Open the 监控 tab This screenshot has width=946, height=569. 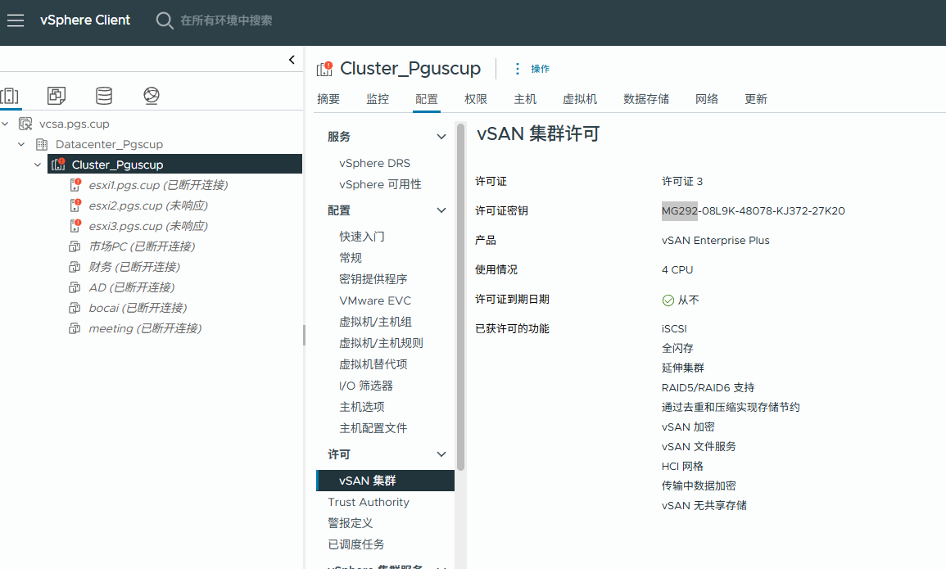tap(378, 99)
